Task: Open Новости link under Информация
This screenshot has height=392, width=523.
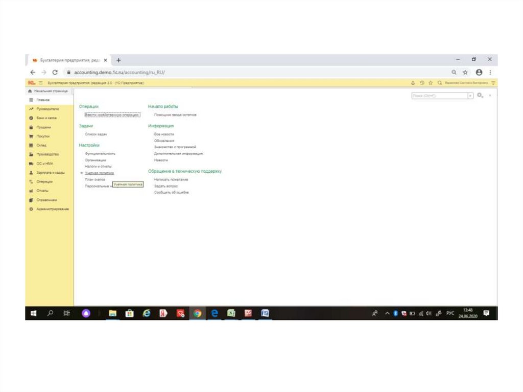Action: [x=161, y=160]
